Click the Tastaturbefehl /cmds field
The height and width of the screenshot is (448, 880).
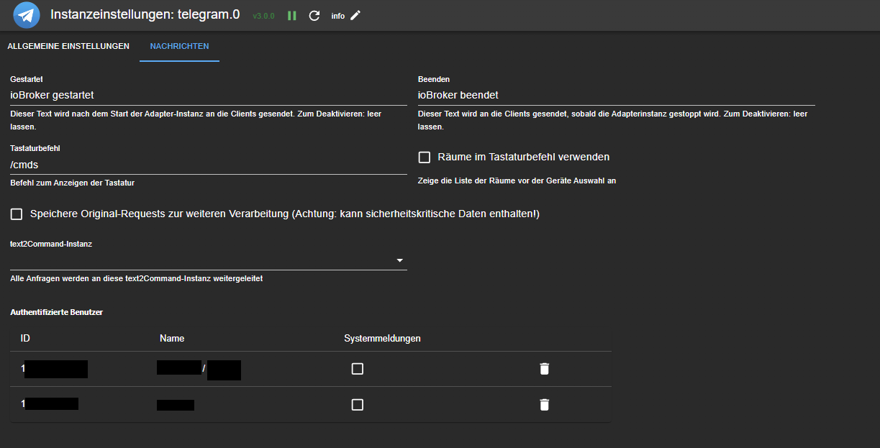pos(209,165)
